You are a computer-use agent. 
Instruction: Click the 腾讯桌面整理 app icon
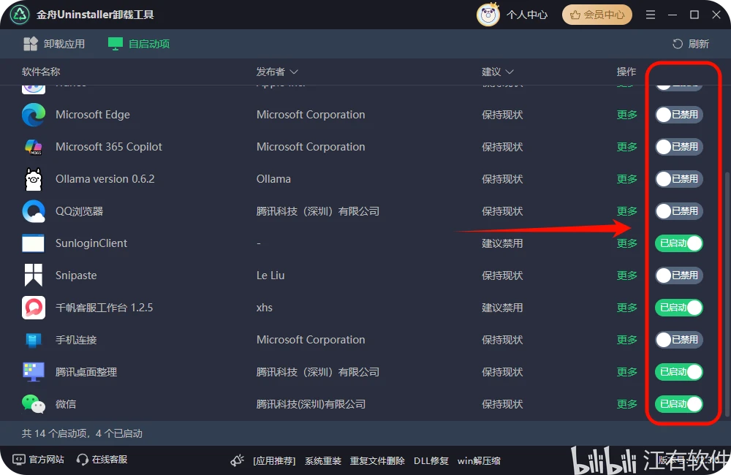(34, 372)
